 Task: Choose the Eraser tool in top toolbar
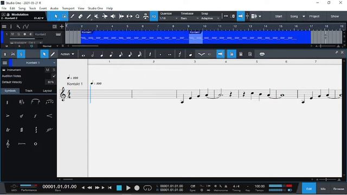(80, 16)
